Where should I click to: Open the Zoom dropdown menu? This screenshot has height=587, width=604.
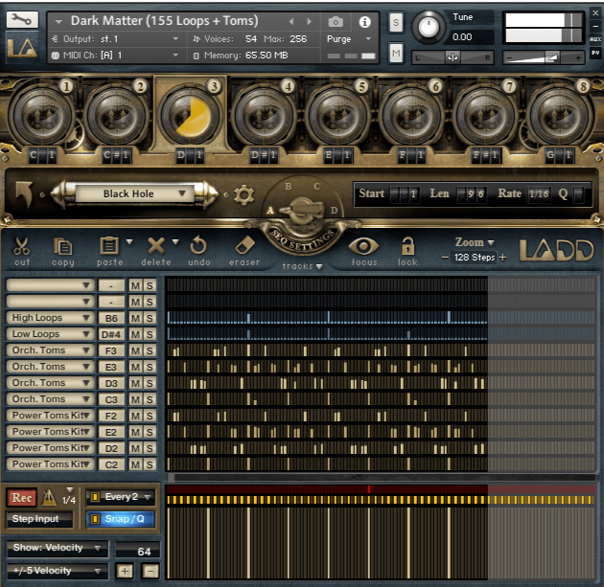click(x=475, y=242)
